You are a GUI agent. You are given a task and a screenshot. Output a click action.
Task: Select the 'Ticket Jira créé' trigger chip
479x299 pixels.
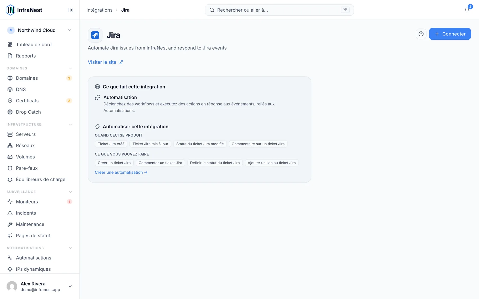111,144
